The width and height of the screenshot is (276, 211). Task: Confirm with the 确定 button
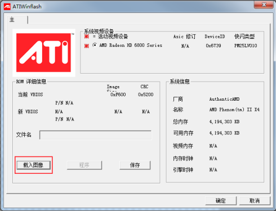[221, 201]
